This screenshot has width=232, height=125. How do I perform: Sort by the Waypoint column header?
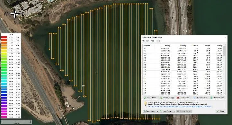[149, 46]
